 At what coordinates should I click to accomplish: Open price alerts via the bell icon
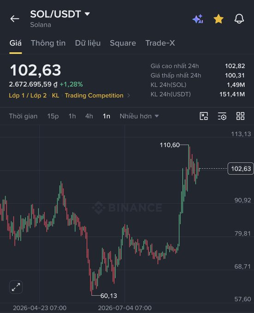[x=239, y=19]
